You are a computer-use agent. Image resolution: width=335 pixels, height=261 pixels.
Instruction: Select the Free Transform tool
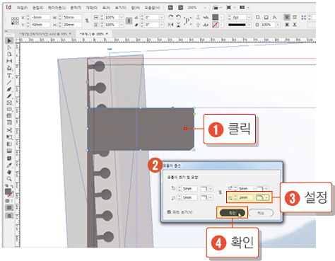coord(9,137)
